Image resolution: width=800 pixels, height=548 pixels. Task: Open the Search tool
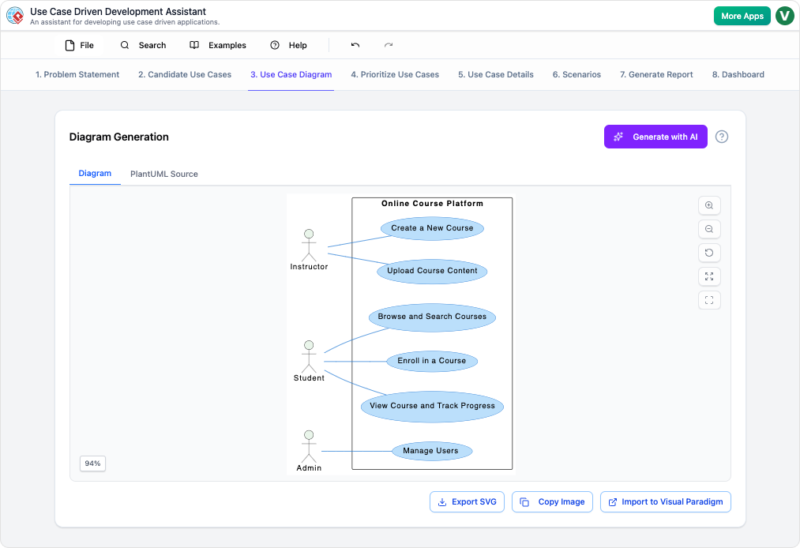(x=143, y=45)
